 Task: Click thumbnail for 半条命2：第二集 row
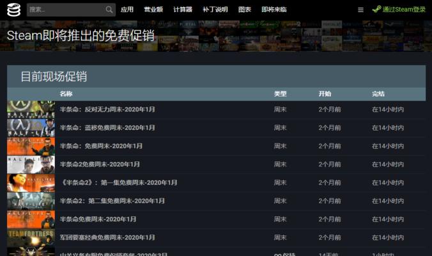31,201
